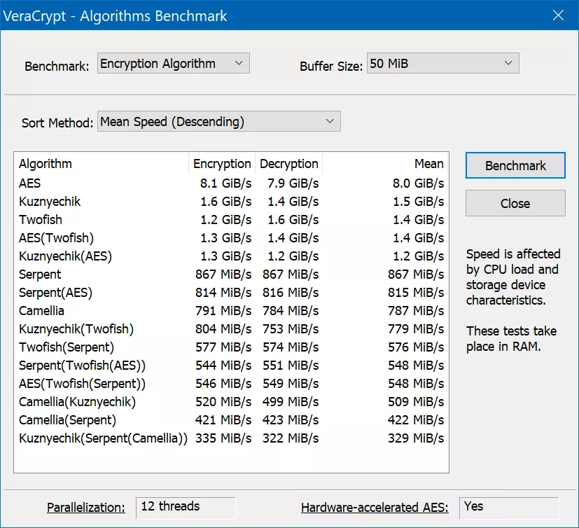Click the 804 MiB/s Kuznyechik(Twofish) encryption value
Screen dimensions: 579x528
(x=223, y=329)
